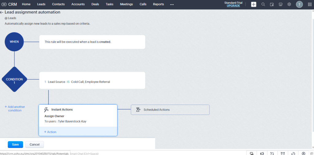Click the CONDITION 1 diamond node
The image size is (314, 155).
[x=14, y=79]
